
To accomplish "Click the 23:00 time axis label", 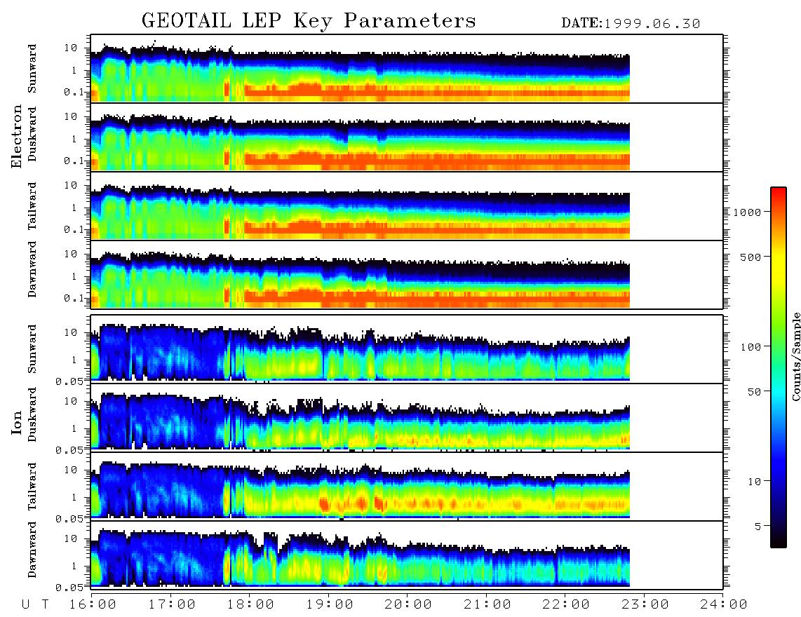I will tap(645, 604).
